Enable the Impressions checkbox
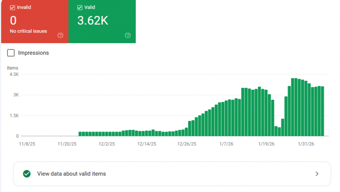Screen dimensions: 340x192 [11, 53]
